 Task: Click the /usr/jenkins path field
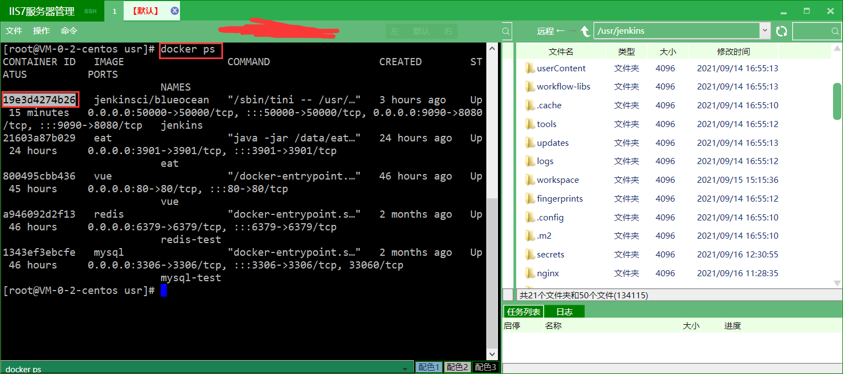click(x=677, y=31)
